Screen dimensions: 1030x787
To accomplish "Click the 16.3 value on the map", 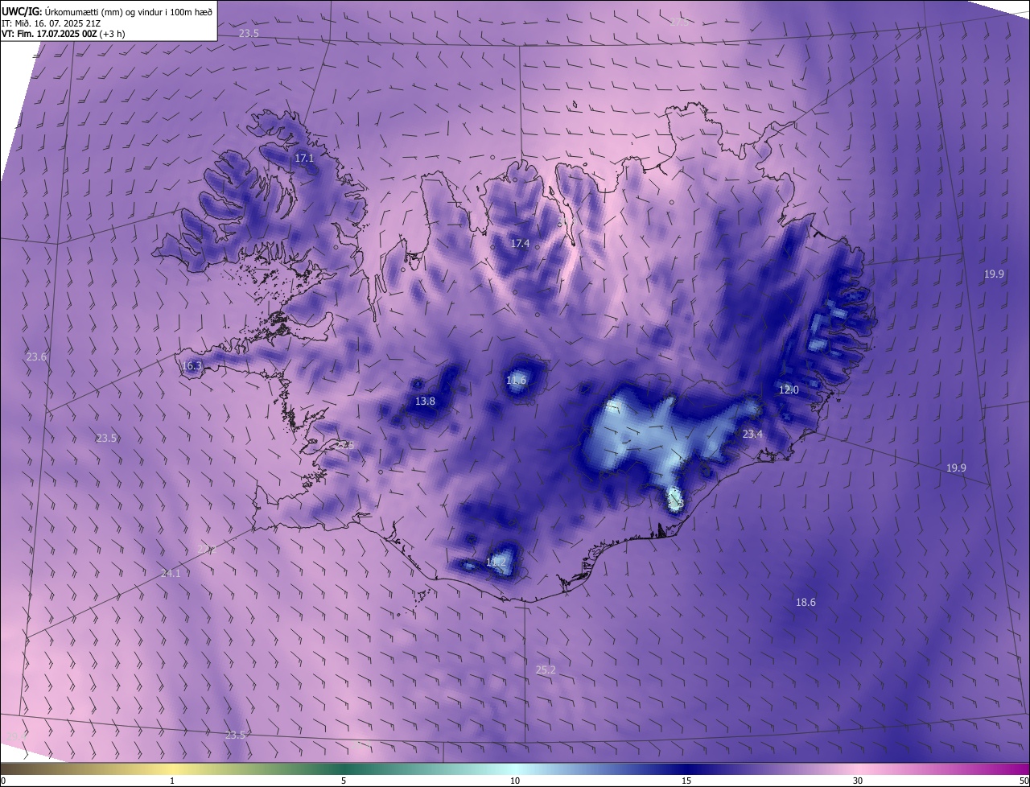I will click(x=192, y=365).
